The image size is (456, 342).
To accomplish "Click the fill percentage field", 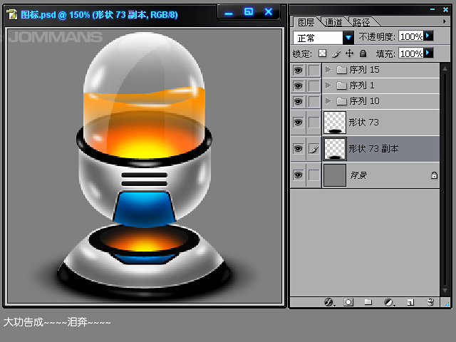I will 410,53.
